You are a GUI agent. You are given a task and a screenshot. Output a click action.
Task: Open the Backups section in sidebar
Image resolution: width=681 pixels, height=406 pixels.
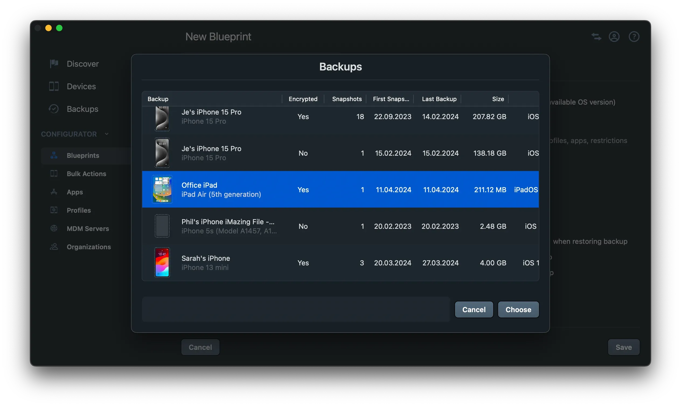click(x=82, y=109)
